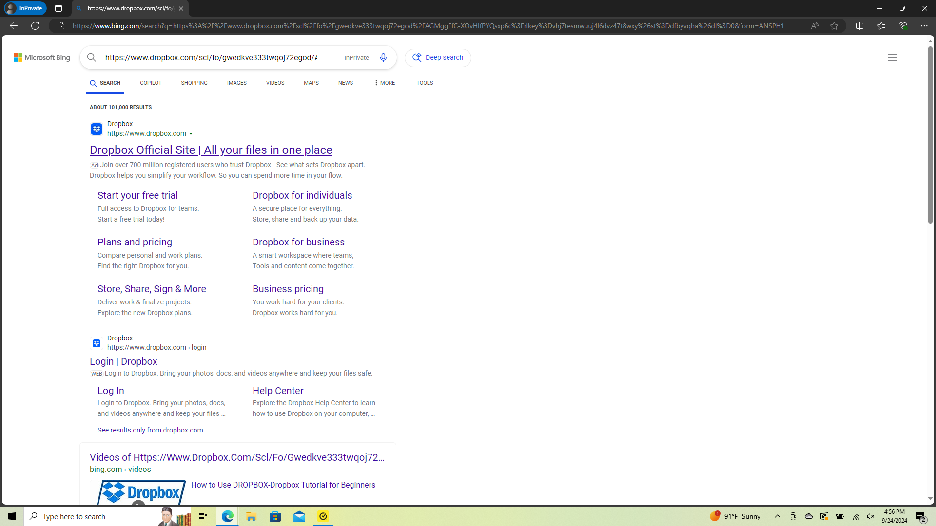Switch to the NEWS tab
Screen dimensions: 936x526
pos(345,83)
